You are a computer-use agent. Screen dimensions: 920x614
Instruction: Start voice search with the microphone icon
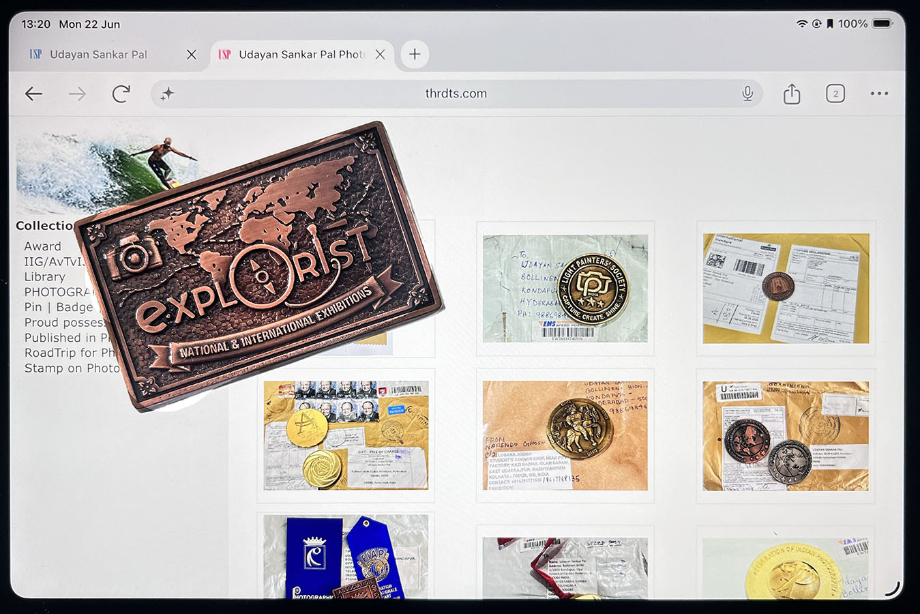(747, 93)
